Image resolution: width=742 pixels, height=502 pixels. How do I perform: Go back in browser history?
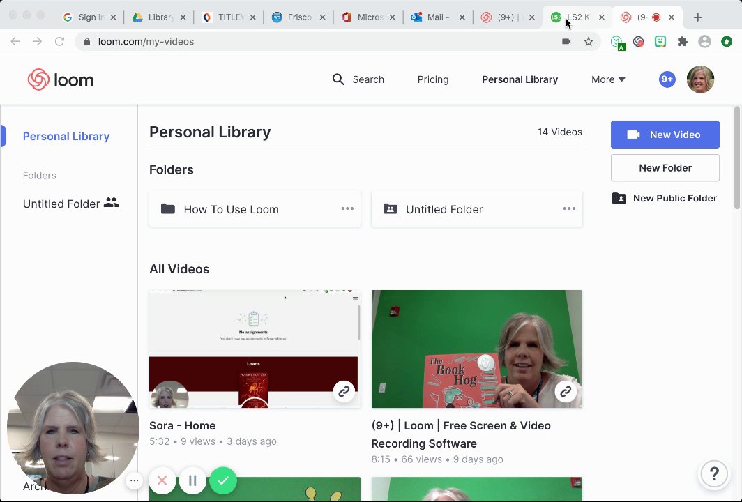pos(15,42)
